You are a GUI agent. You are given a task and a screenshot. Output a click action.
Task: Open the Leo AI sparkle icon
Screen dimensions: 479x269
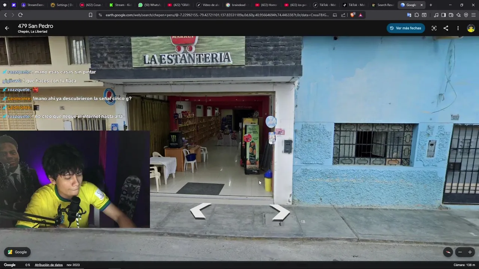click(x=458, y=15)
